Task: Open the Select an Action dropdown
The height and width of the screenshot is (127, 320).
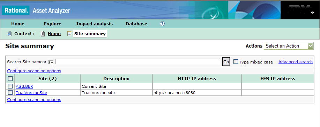Action: click(x=289, y=46)
